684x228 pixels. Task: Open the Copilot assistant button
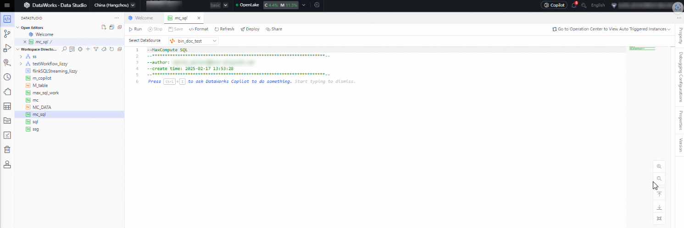tap(554, 5)
